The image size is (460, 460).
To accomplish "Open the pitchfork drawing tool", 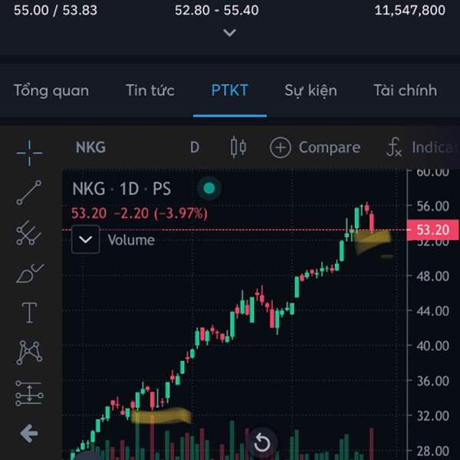I will (29, 233).
